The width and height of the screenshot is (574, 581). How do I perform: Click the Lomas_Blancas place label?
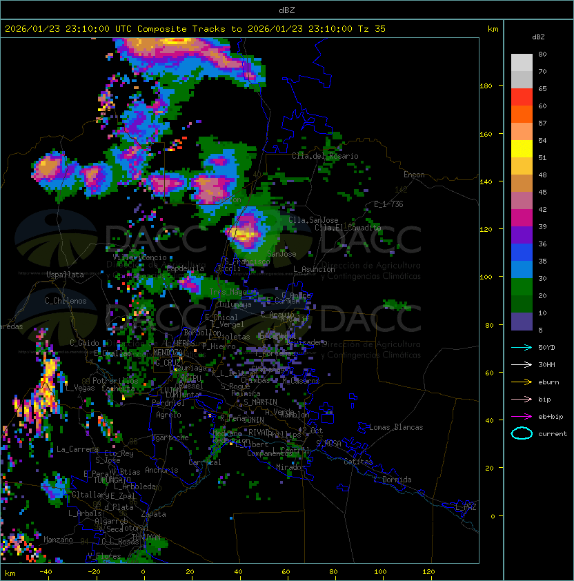(396, 427)
